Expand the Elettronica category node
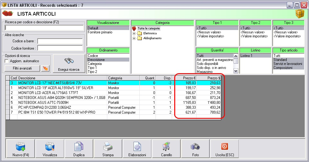 click(x=134, y=34)
